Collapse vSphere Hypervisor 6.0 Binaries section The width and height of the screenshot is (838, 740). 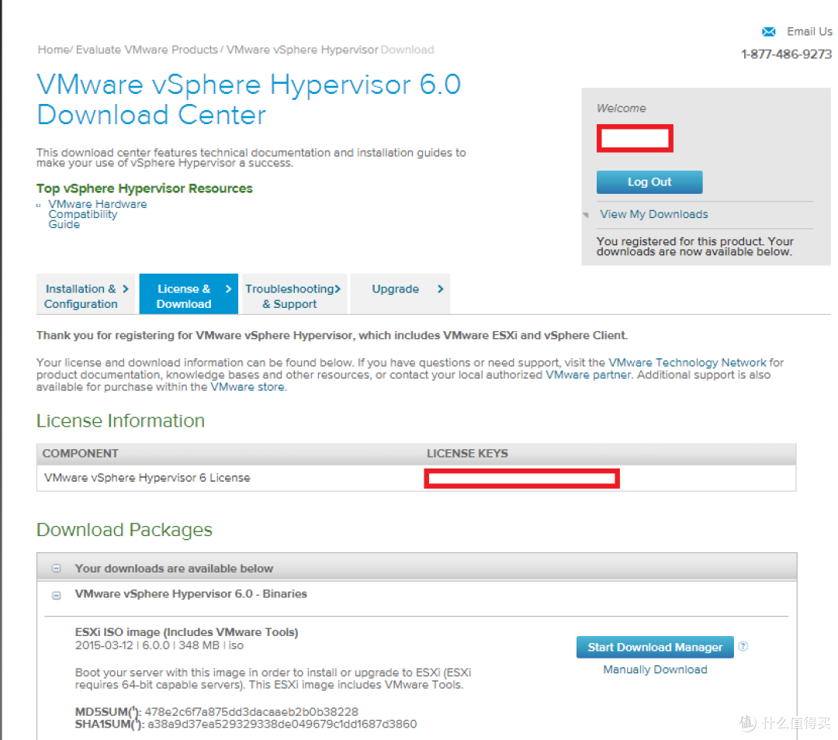pyautogui.click(x=56, y=595)
